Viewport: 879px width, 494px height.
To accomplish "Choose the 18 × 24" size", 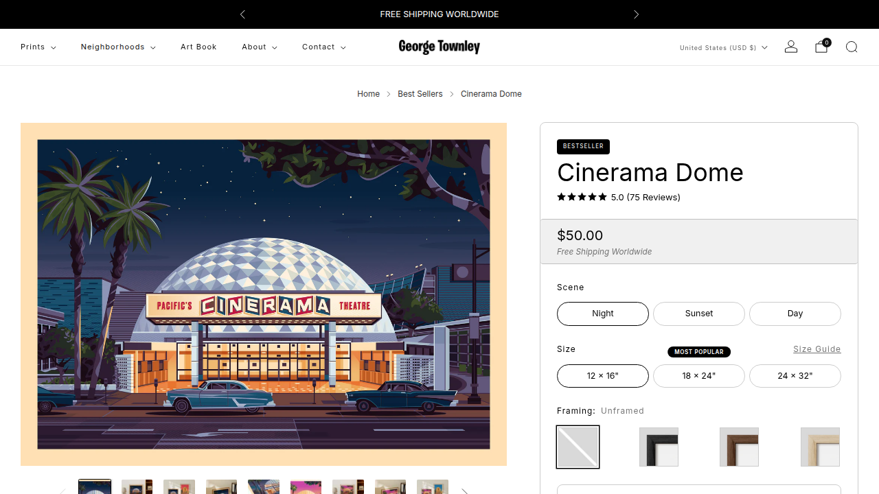I will pos(699,376).
